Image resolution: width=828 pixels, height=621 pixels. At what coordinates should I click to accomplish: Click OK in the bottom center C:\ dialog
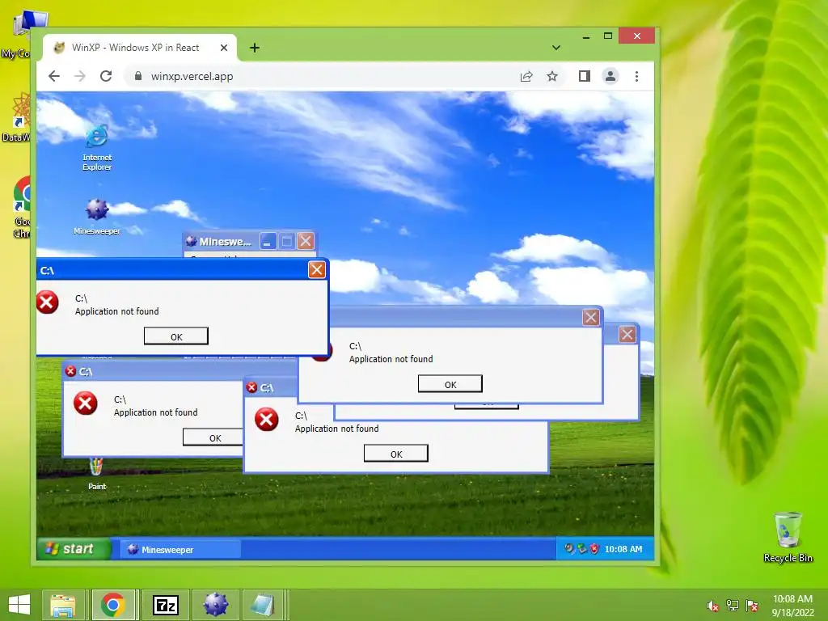click(x=396, y=454)
